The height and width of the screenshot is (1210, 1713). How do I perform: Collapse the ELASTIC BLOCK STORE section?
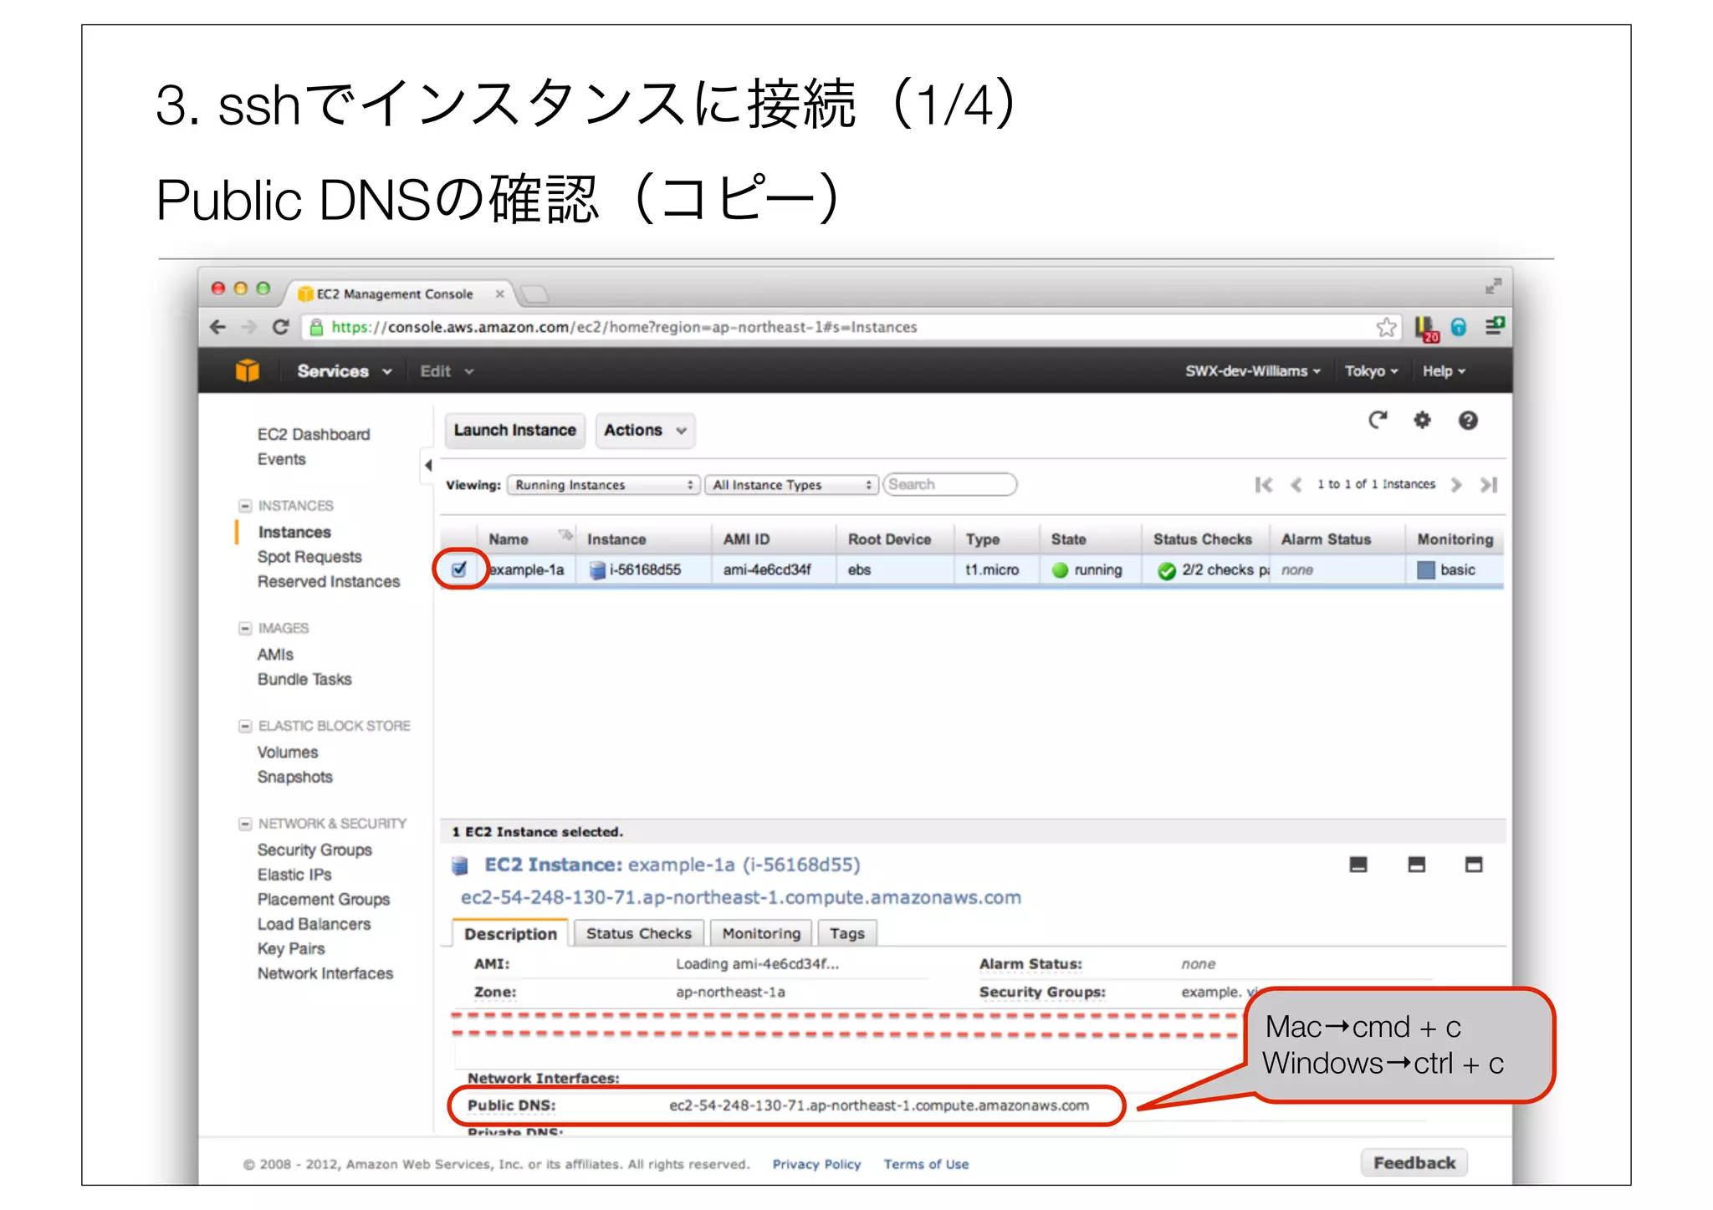point(245,726)
